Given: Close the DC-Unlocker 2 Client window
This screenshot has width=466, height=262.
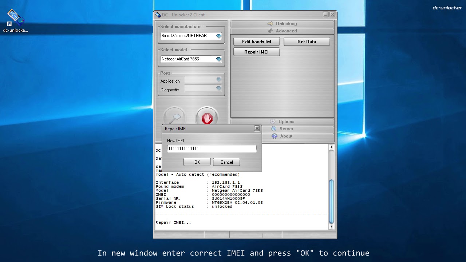Looking at the screenshot, I should point(332,15).
